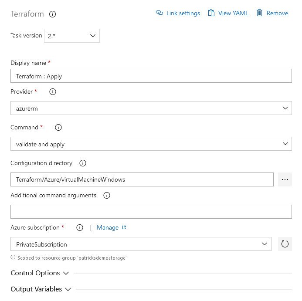Click the Display name text field
Image resolution: width=302 pixels, height=301 pixels.
tap(151, 76)
